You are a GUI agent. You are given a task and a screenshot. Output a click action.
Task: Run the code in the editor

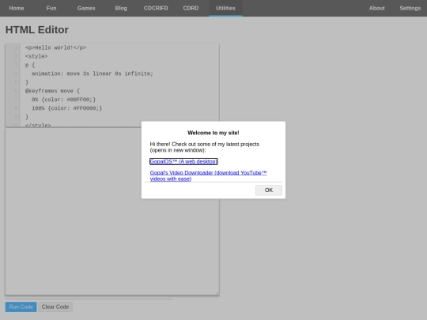coord(21,307)
